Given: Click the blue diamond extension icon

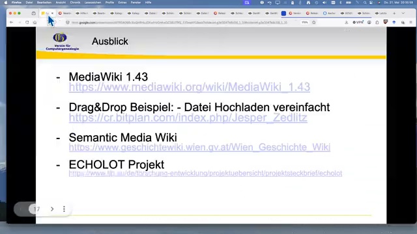Looking at the screenshot, I should (394, 23).
